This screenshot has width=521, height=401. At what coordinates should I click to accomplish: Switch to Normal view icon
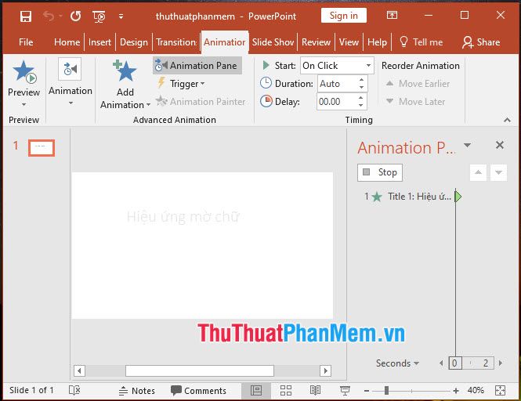[x=256, y=390]
